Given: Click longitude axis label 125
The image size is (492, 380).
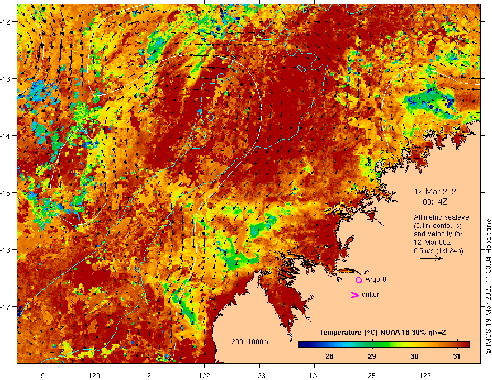Looking at the screenshot, I should tap(370, 376).
